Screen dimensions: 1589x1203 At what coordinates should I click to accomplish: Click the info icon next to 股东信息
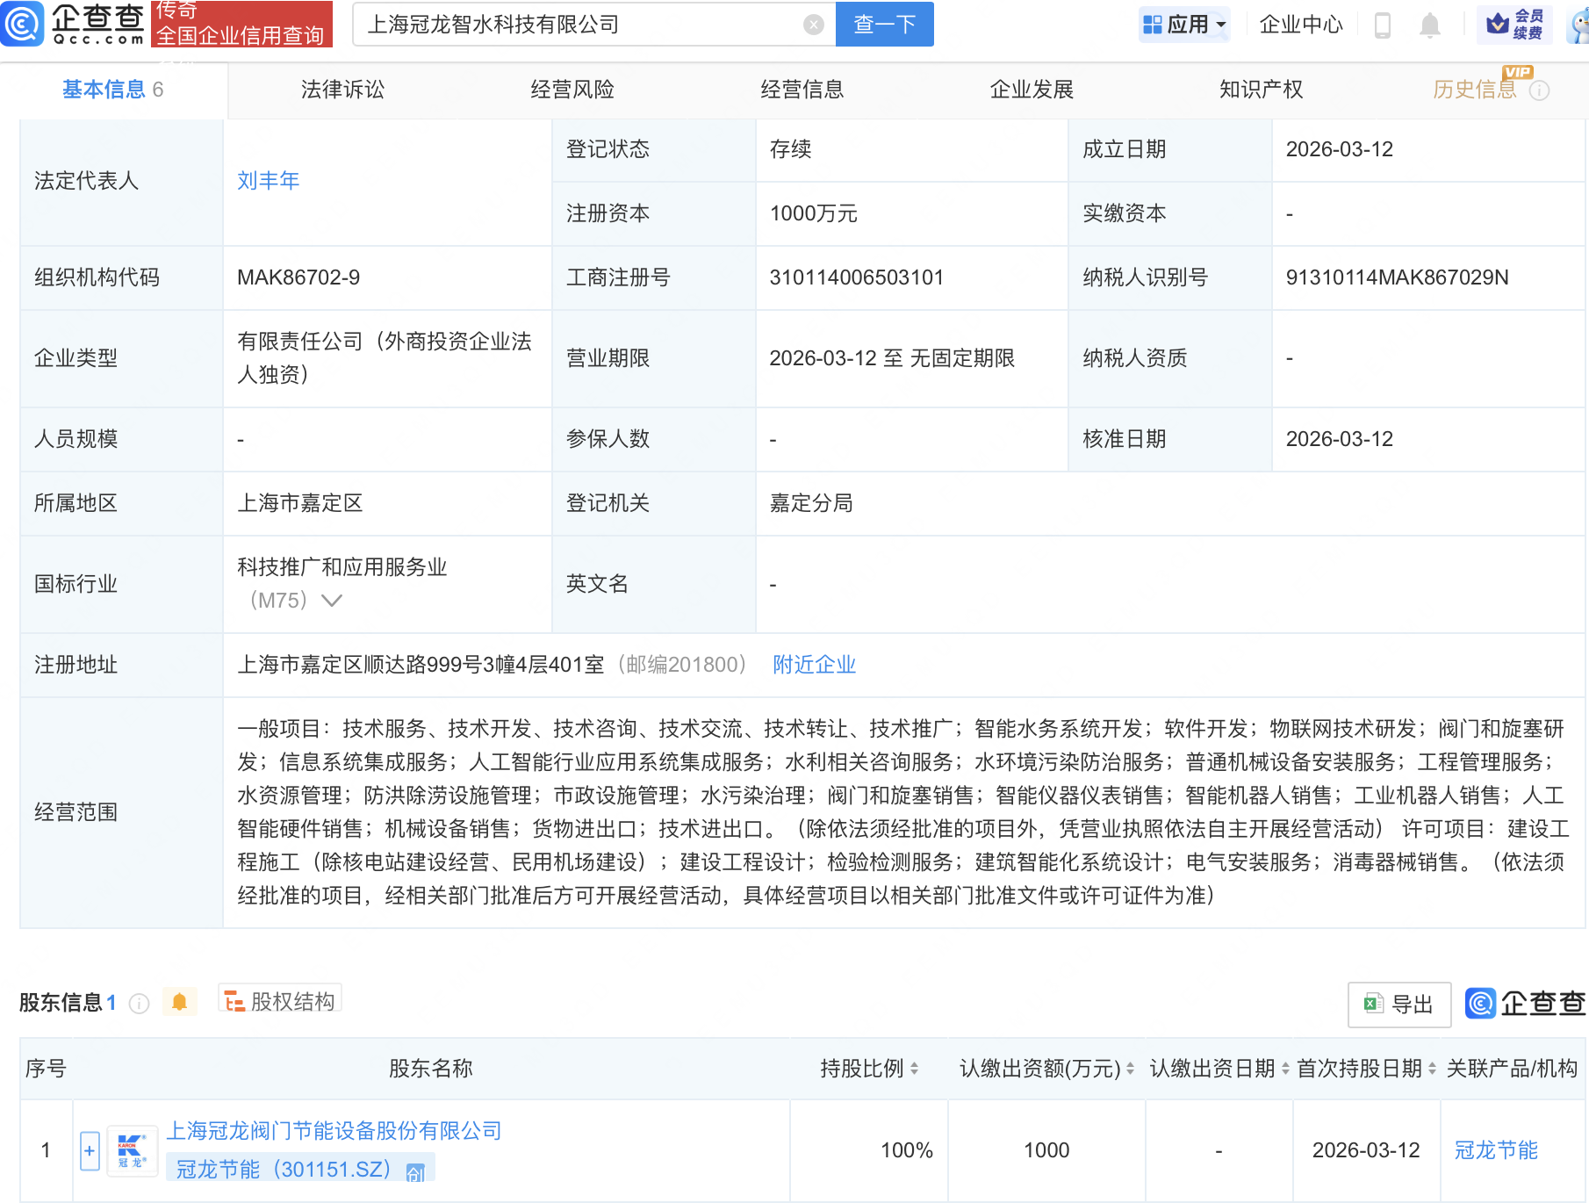click(x=139, y=1003)
